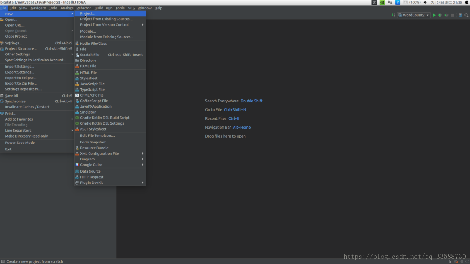Screen dimensions: 470x264
Task: Toggle Power Save Mode
Action: click(x=37, y=143)
